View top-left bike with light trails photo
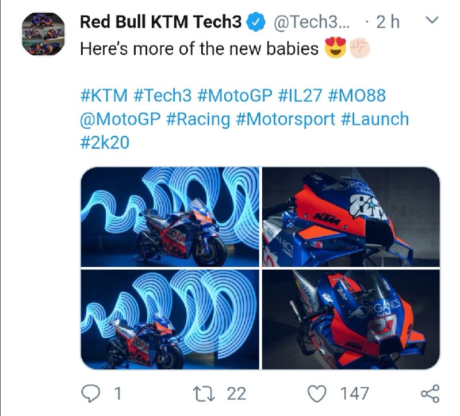 point(170,217)
